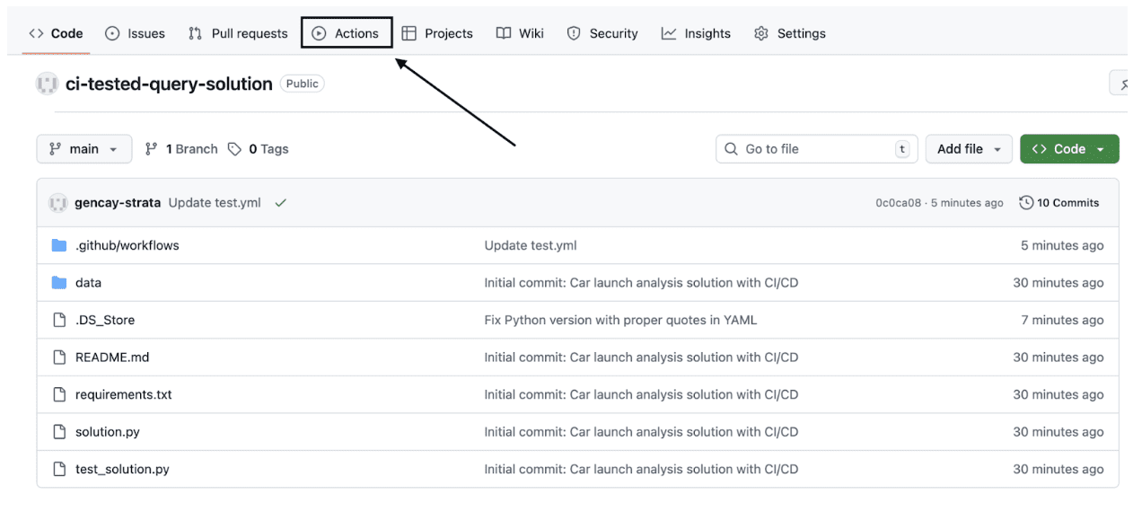Click '30 minutes ago' in solution.py row
The width and height of the screenshot is (1133, 512).
point(1058,432)
